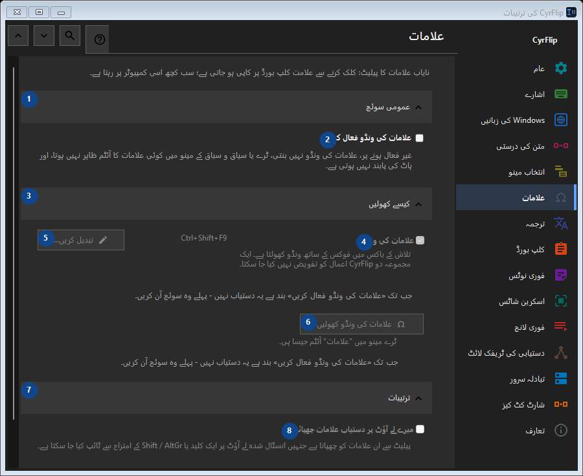Open the انتخاب مینو page
The image size is (583, 476).
point(516,171)
